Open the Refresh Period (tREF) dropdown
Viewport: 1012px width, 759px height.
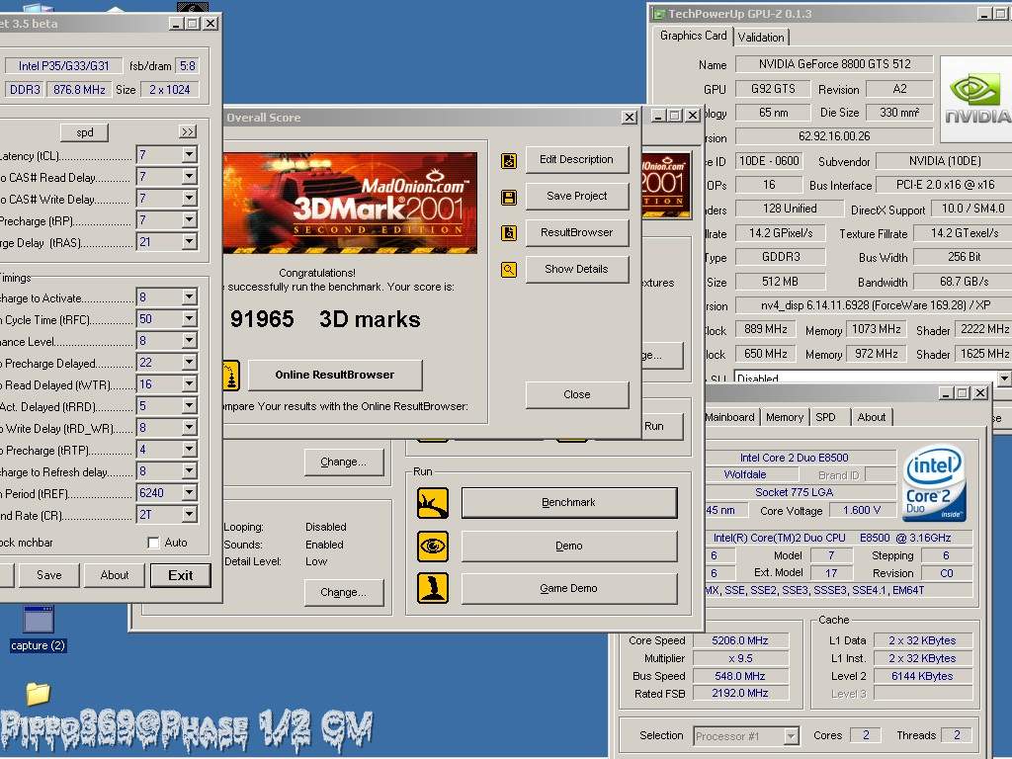coord(189,493)
